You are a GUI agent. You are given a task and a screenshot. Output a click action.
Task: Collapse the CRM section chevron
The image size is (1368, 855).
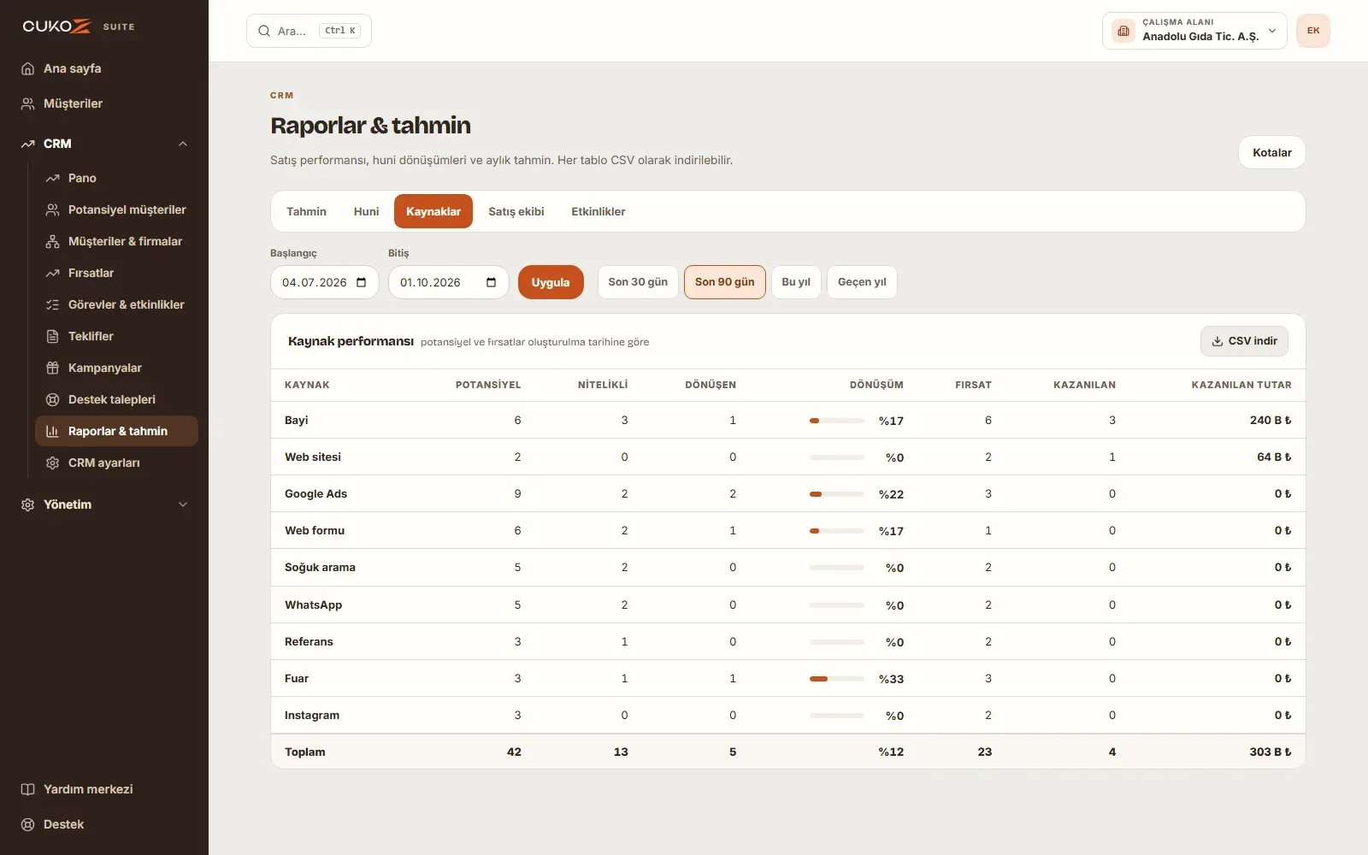(183, 144)
